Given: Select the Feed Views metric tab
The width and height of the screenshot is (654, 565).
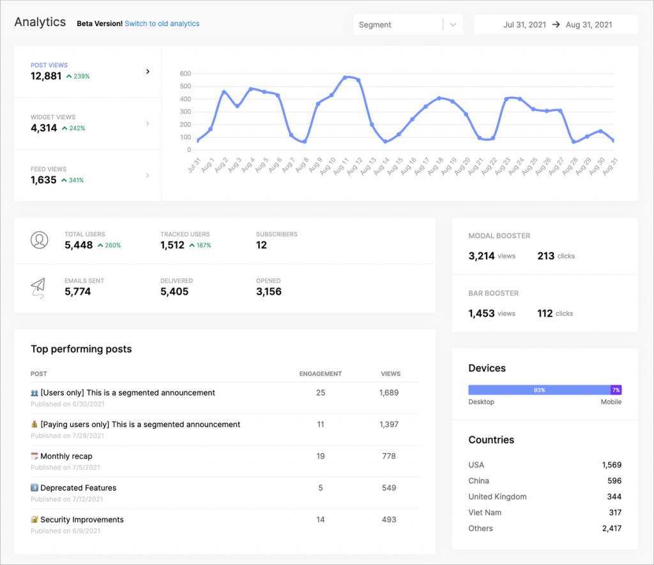Looking at the screenshot, I should coord(88,176).
